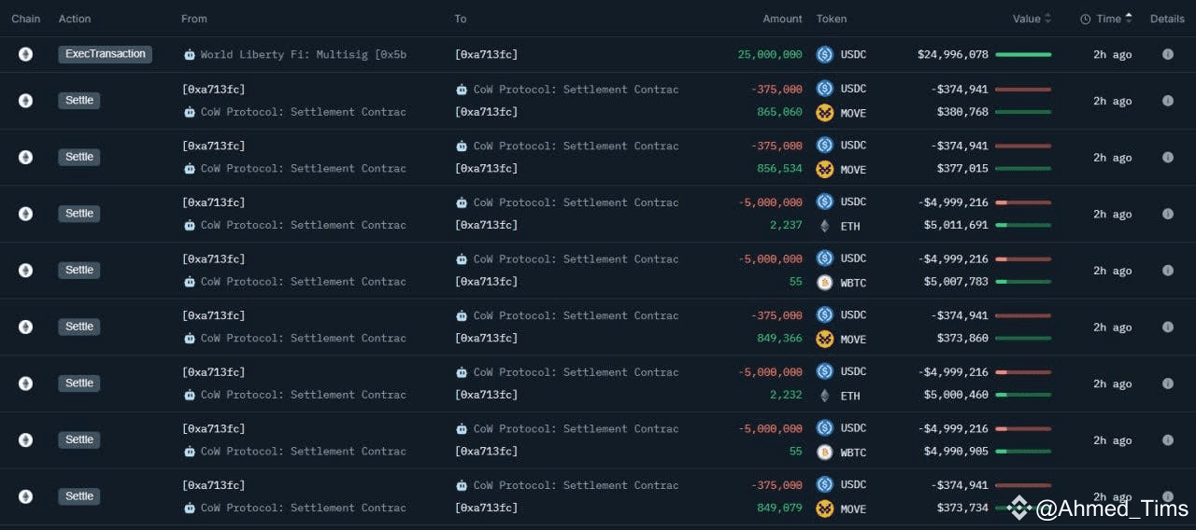Open details info icon for 856,534 MOVE row
1196x530 pixels.
(1167, 157)
